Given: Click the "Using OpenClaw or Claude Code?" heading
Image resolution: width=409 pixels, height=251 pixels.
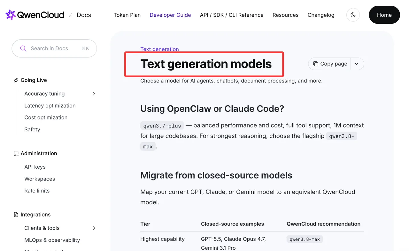Looking at the screenshot, I should point(212,109).
